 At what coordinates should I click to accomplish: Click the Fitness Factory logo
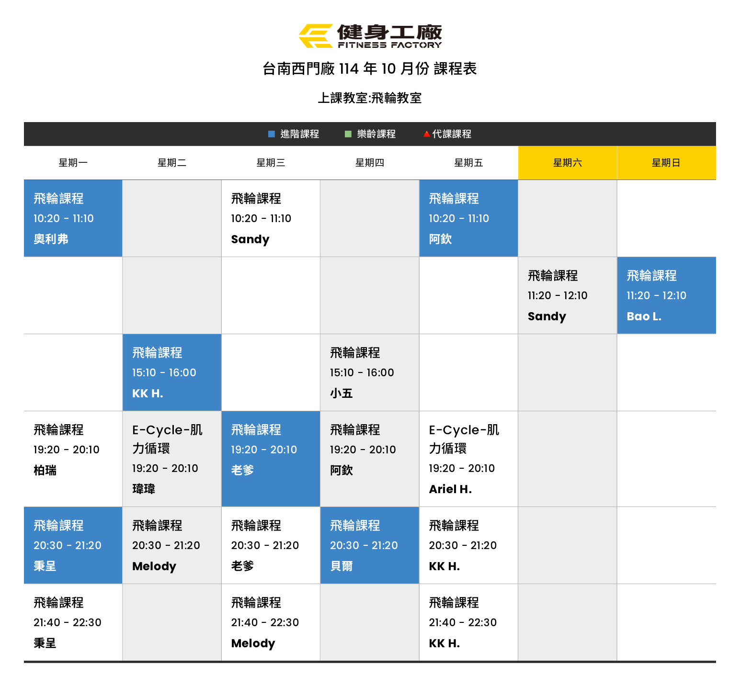coord(370,36)
